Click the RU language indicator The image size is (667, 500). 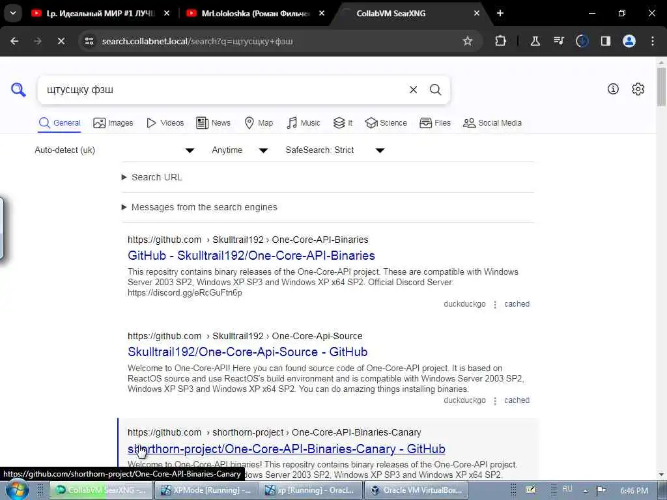tap(567, 489)
